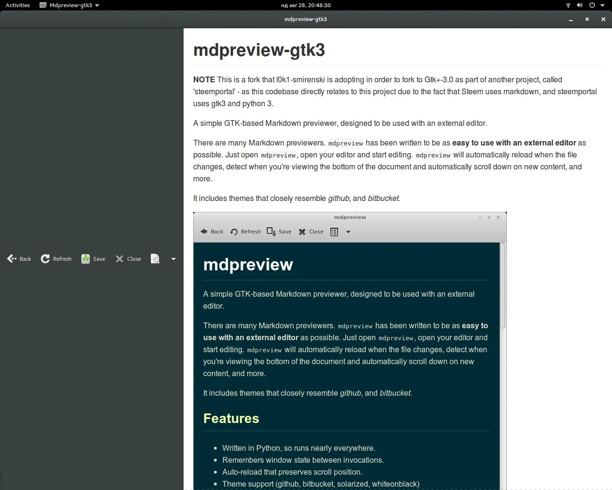The width and height of the screenshot is (612, 490).
Task: Click Refresh icon in embedded mdpreview screenshot
Action: (x=234, y=232)
